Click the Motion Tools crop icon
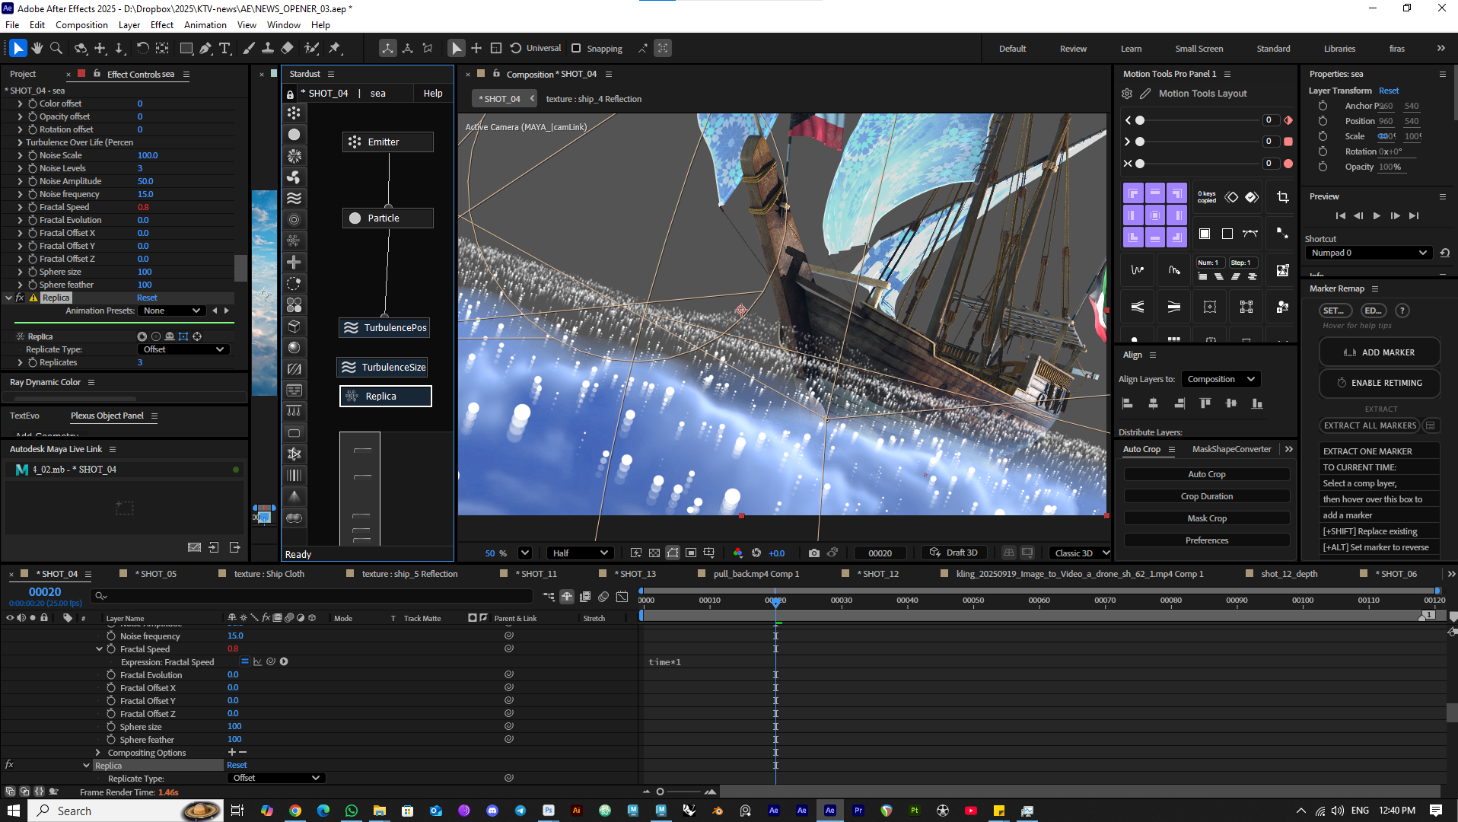The image size is (1458, 822). 1282,197
